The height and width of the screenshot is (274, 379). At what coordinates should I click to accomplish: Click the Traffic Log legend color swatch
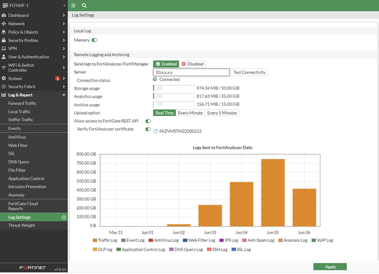tap(95, 240)
